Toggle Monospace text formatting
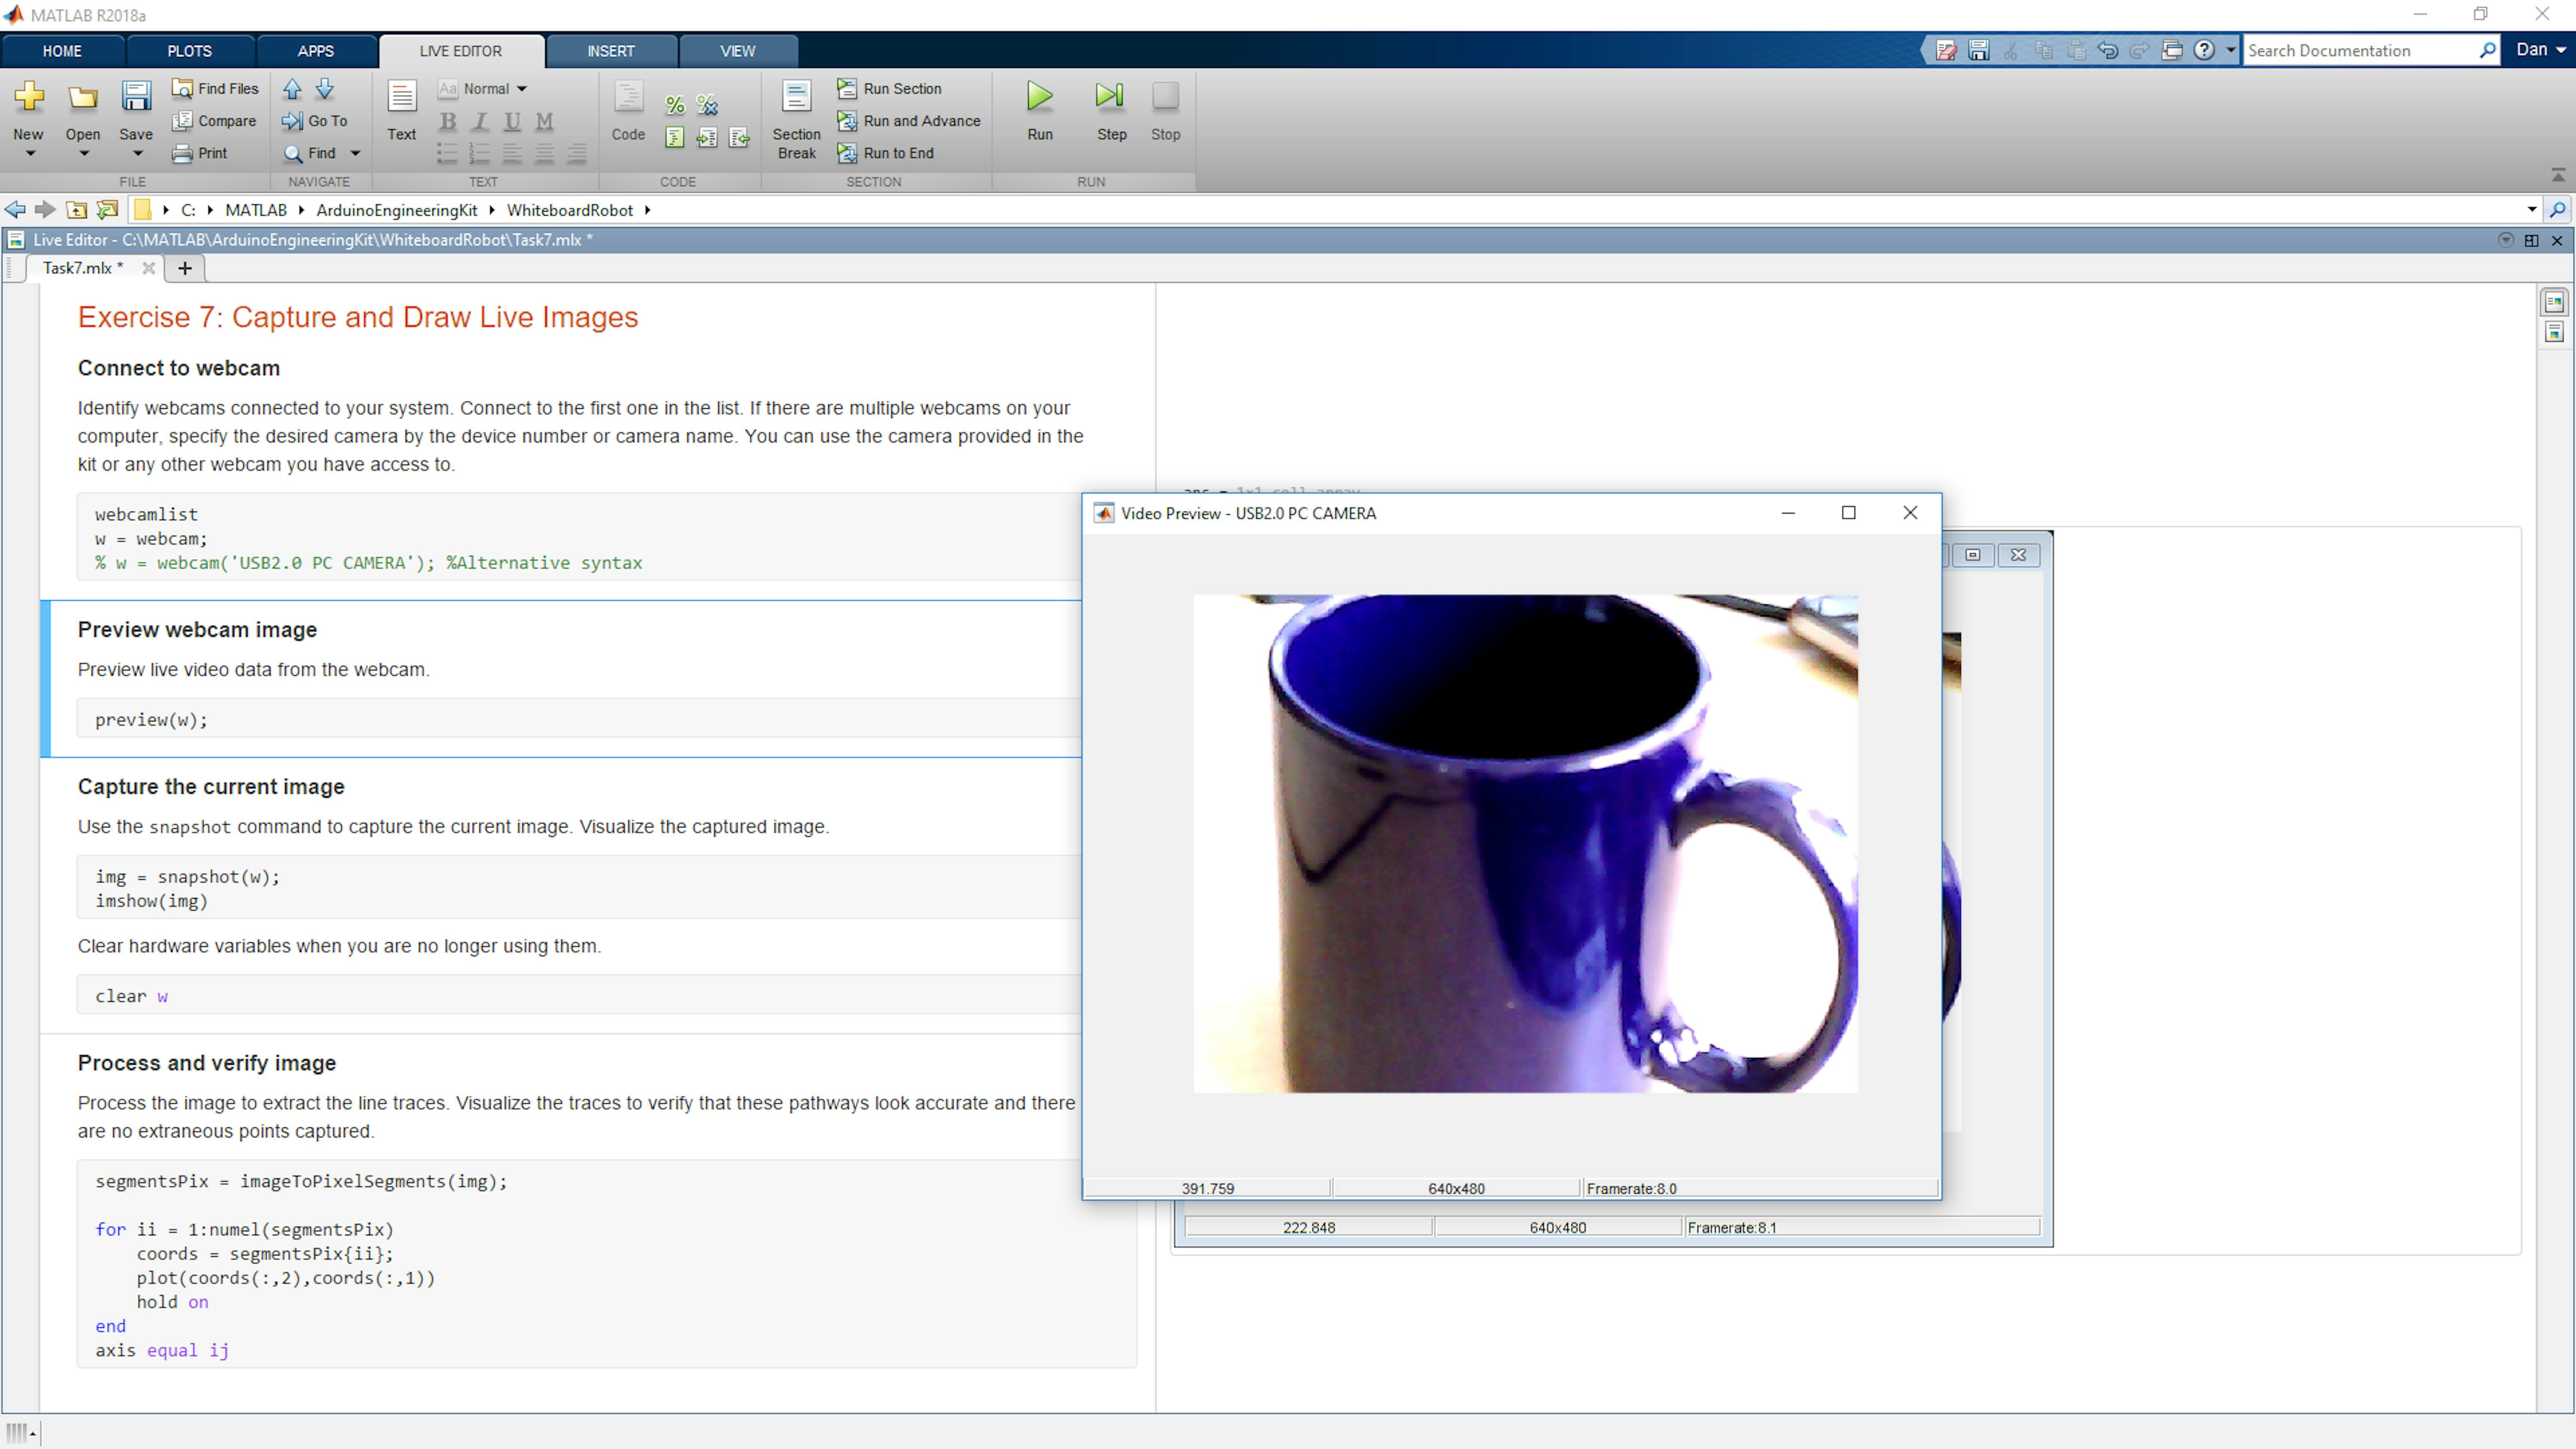The width and height of the screenshot is (2576, 1449). 544,121
